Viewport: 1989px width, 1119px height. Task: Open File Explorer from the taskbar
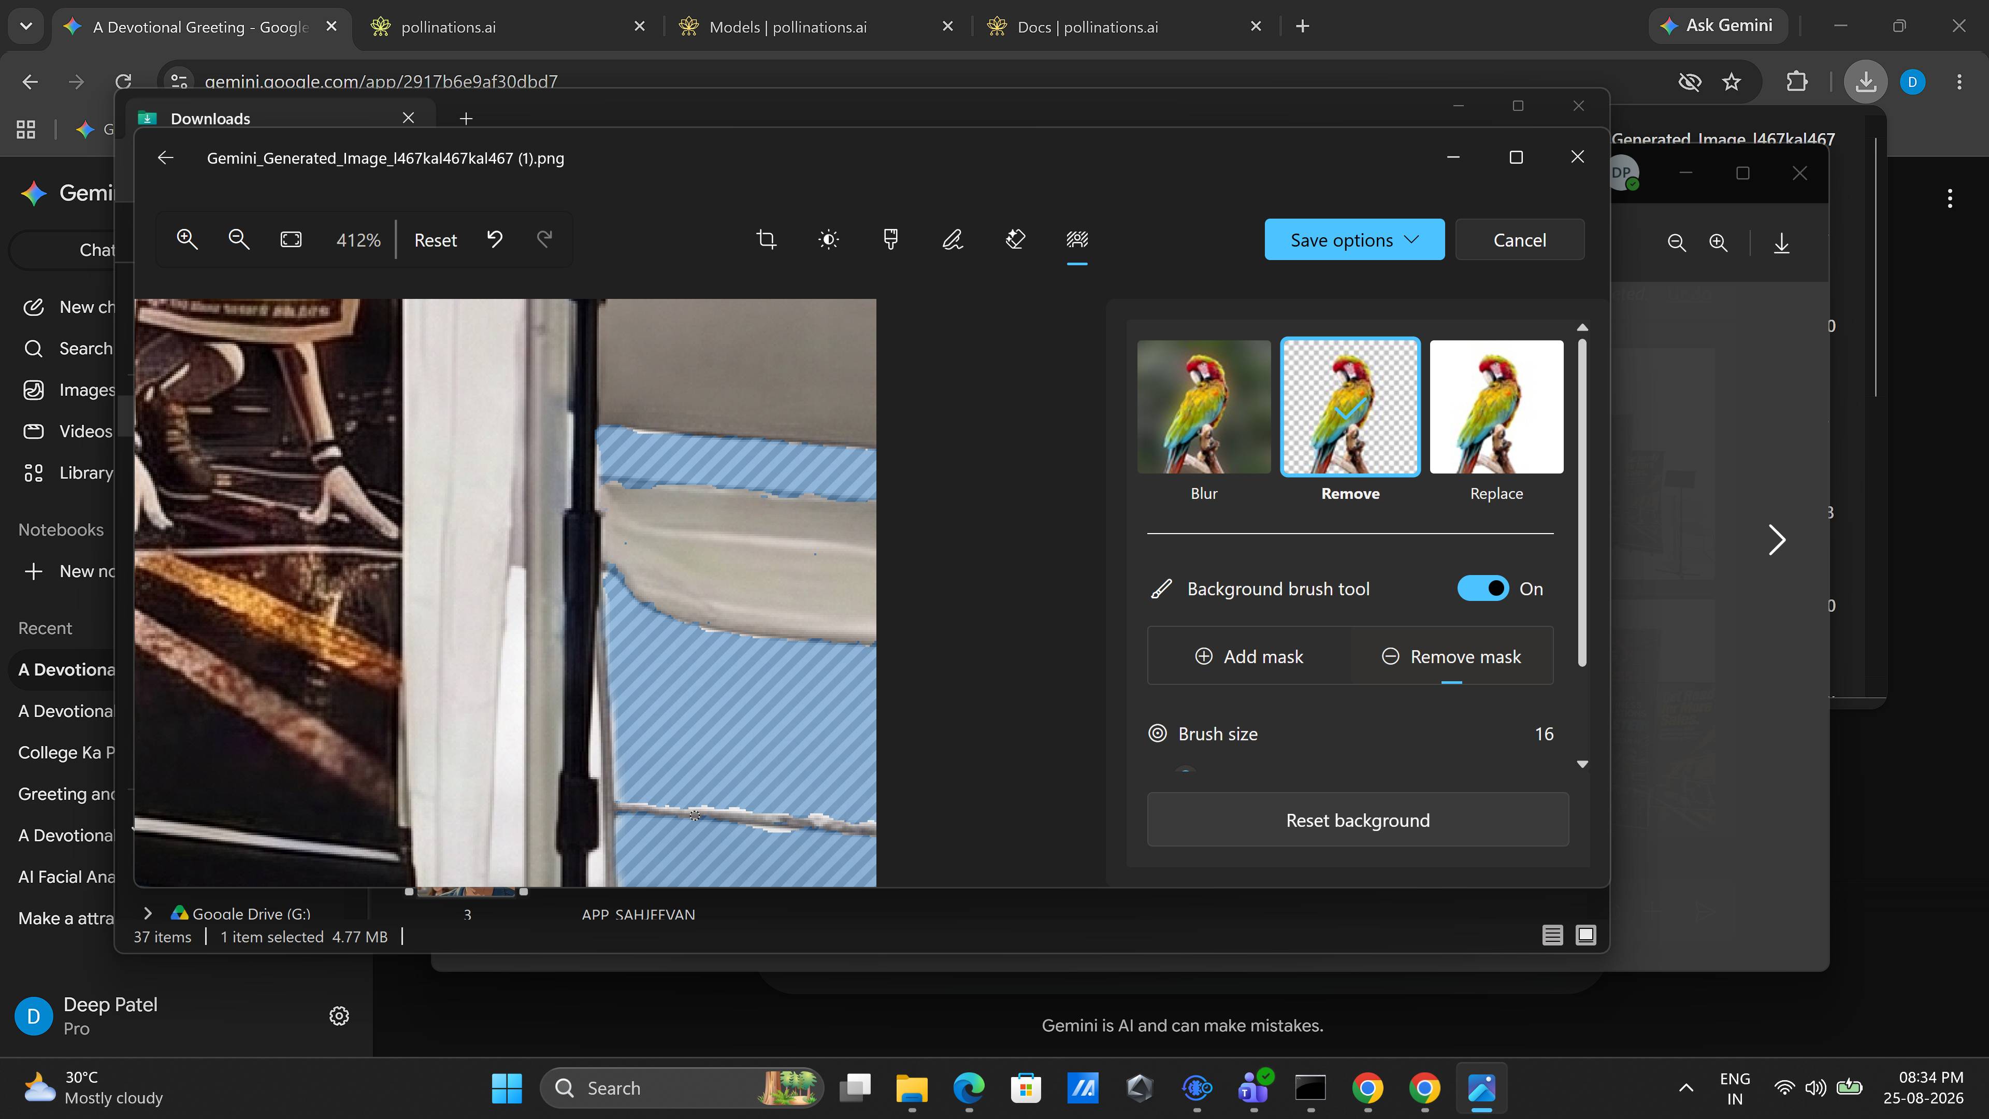pos(912,1088)
